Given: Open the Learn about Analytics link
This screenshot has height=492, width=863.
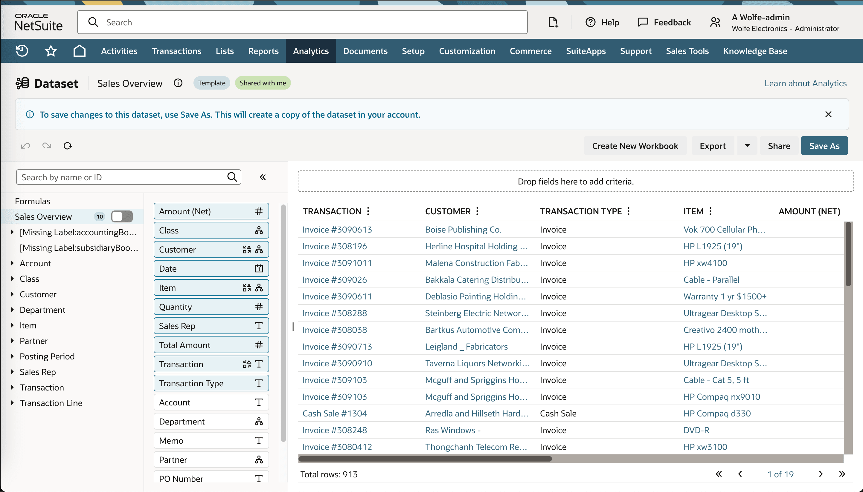Looking at the screenshot, I should point(806,83).
